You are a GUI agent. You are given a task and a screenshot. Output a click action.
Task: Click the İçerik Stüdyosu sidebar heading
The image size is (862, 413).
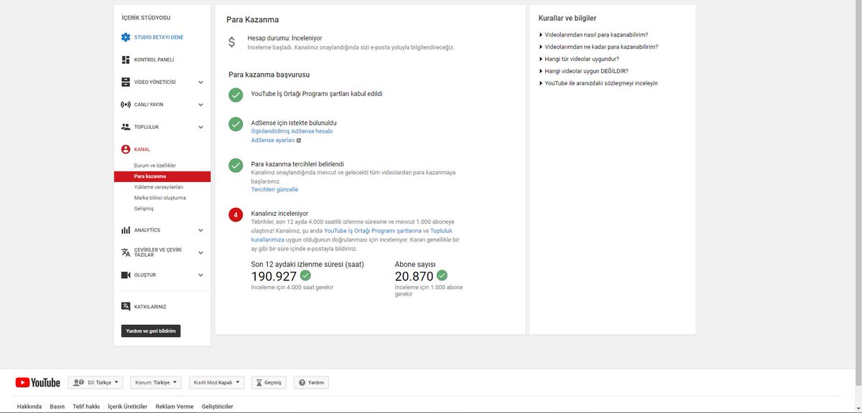[x=146, y=17]
